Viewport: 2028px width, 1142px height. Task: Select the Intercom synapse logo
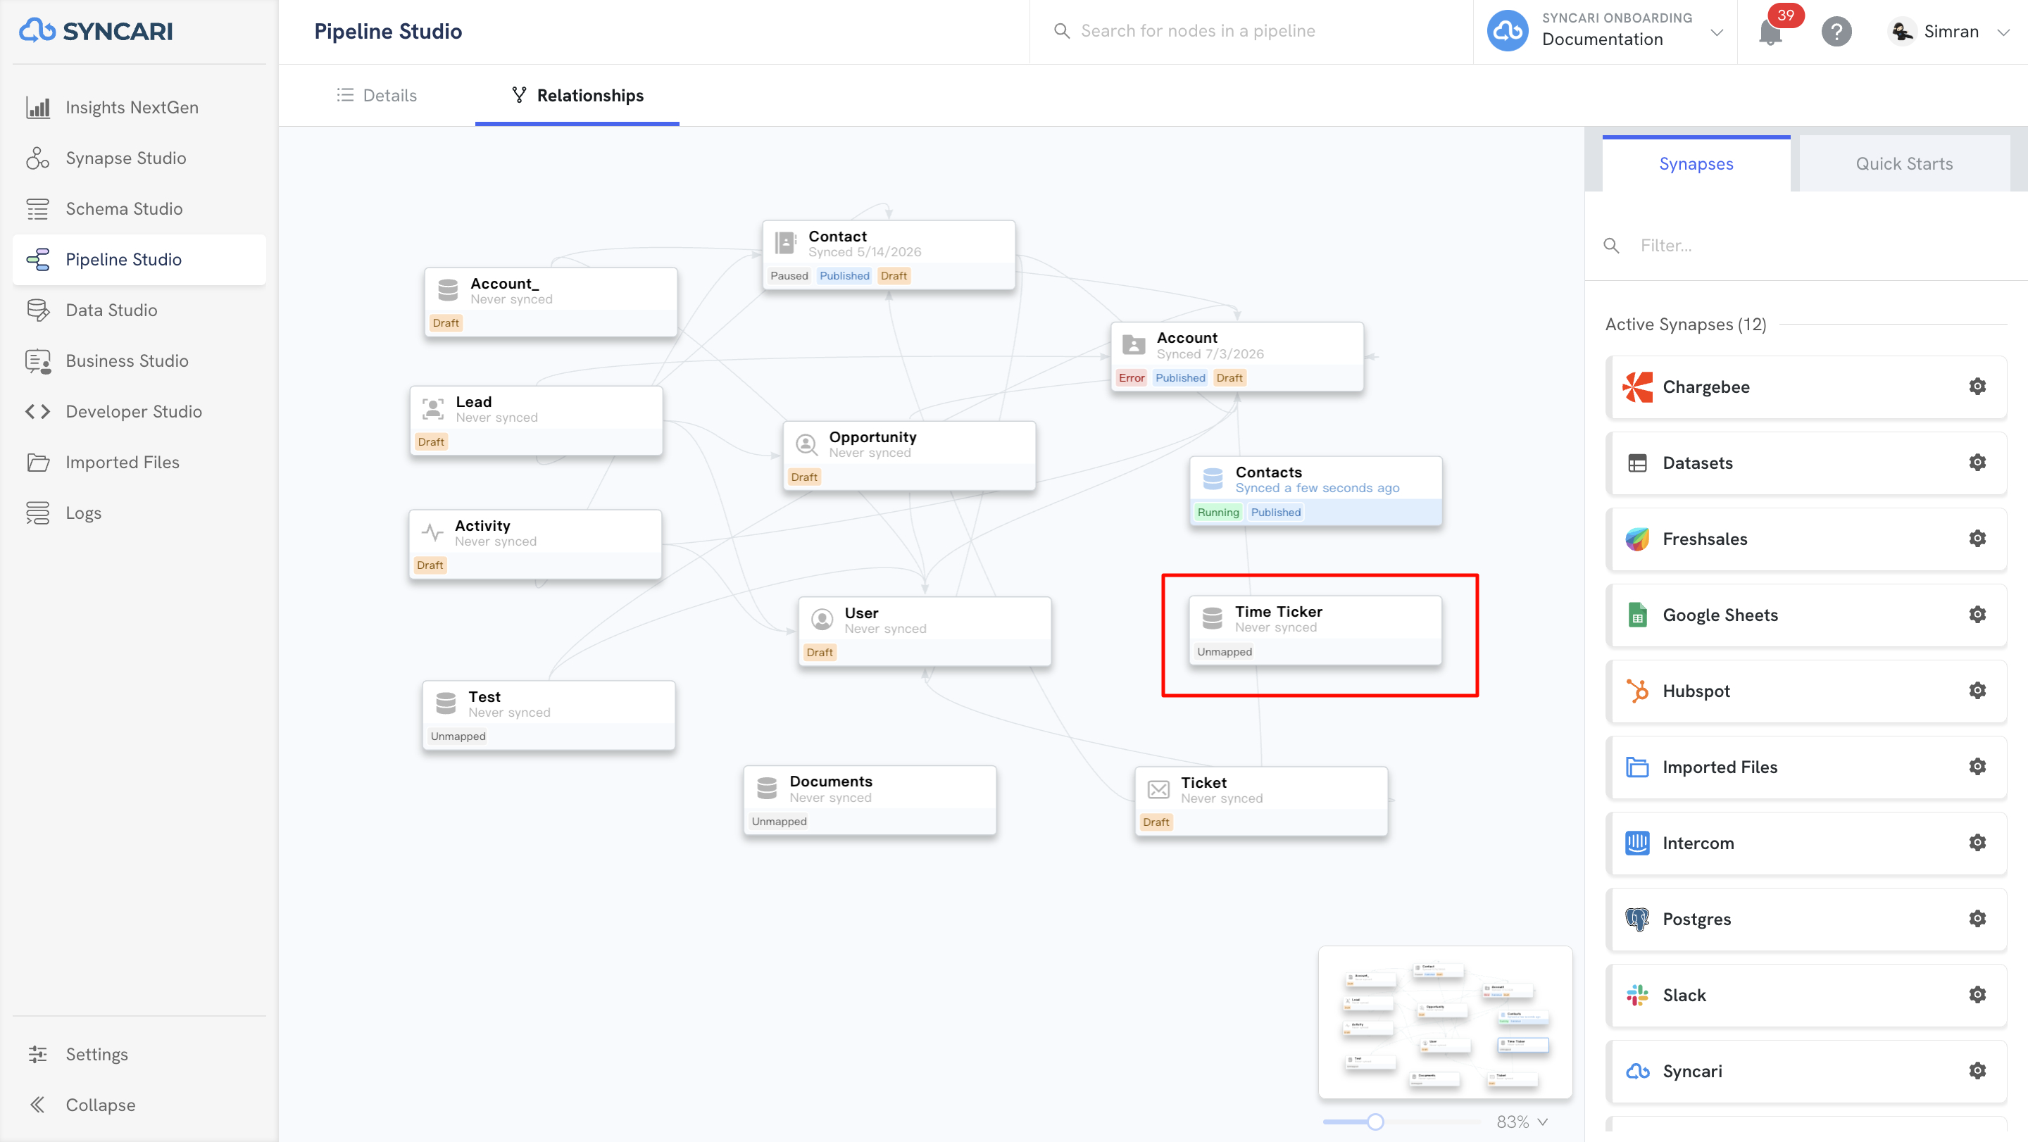1637,843
